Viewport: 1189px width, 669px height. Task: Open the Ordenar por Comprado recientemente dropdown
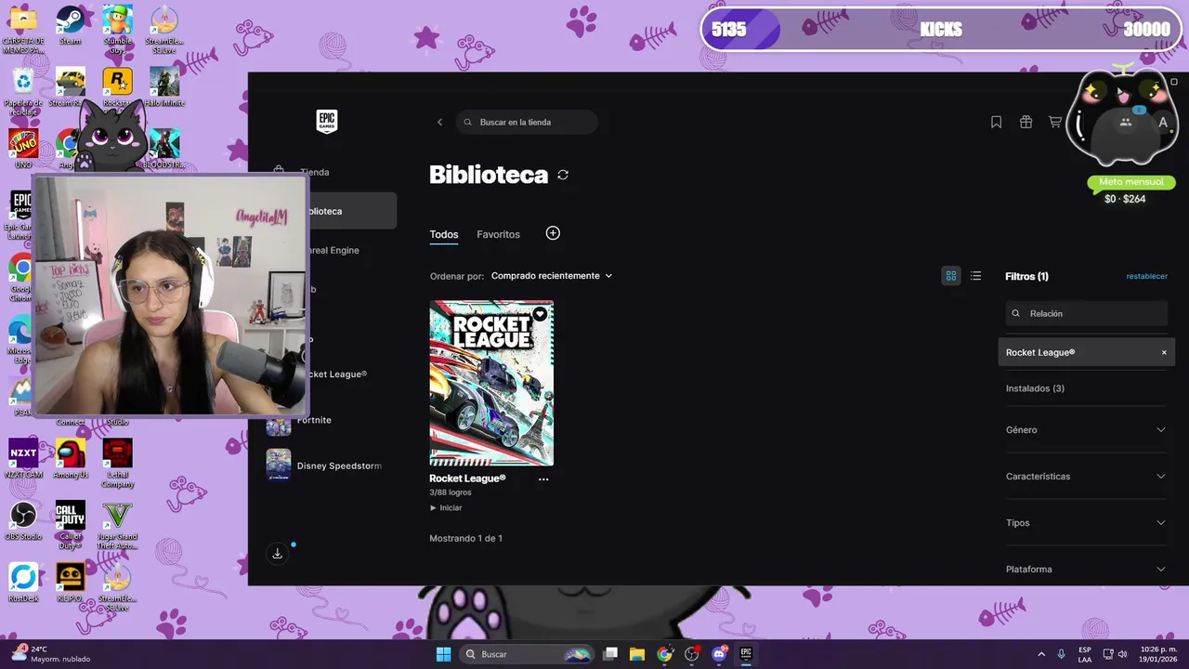(552, 276)
